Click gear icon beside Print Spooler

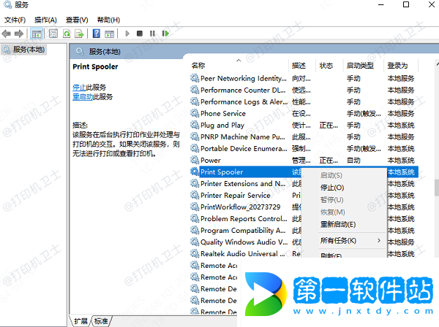pos(195,172)
